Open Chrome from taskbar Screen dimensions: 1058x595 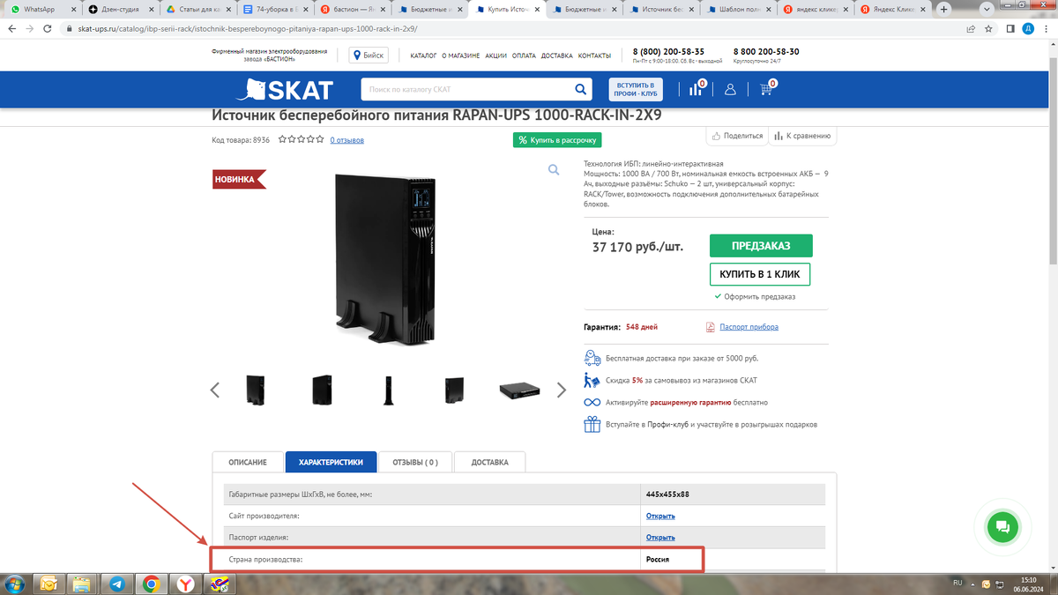click(152, 584)
